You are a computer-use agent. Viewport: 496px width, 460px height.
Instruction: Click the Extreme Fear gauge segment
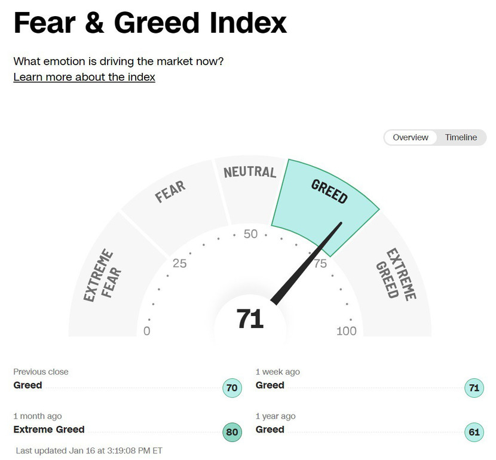pos(102,278)
